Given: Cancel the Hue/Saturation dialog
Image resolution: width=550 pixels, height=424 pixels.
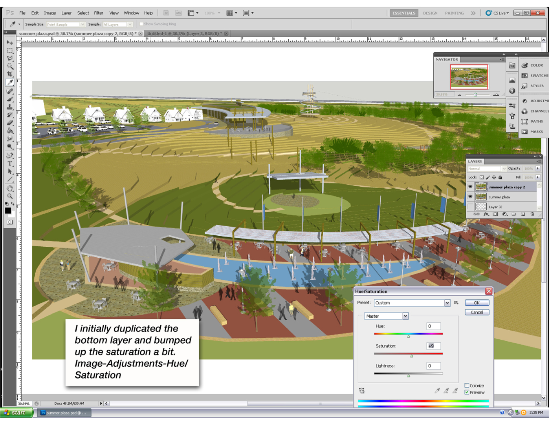Looking at the screenshot, I should 477,313.
